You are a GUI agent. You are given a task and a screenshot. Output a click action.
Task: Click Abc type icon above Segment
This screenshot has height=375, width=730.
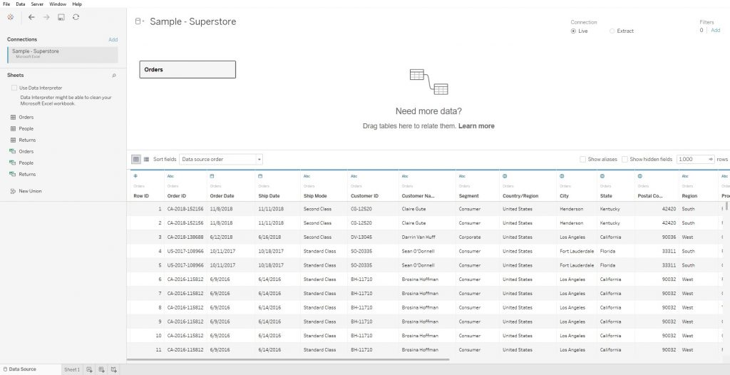pyautogui.click(x=462, y=176)
